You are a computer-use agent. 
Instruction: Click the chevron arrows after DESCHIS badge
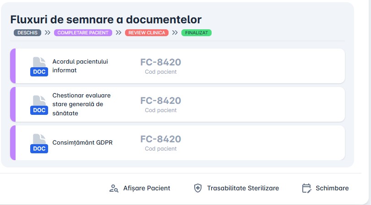click(x=48, y=33)
